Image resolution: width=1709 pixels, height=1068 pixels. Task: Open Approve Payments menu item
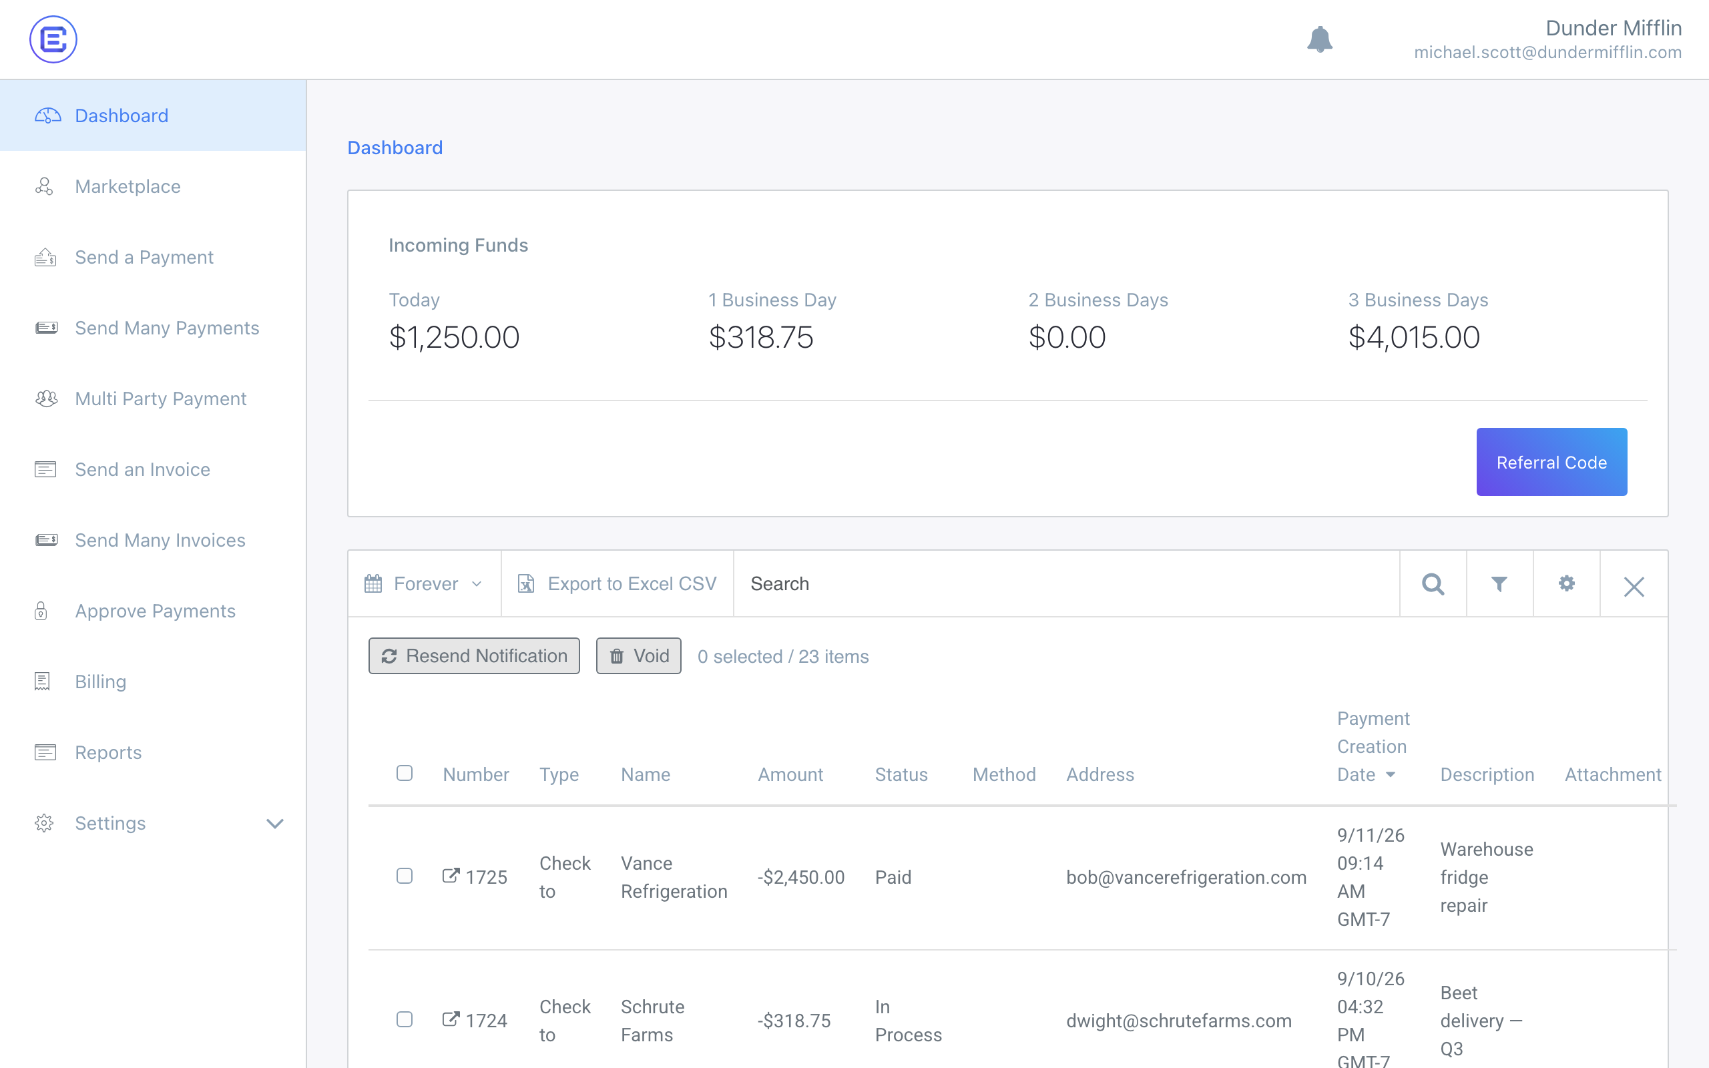tap(154, 610)
